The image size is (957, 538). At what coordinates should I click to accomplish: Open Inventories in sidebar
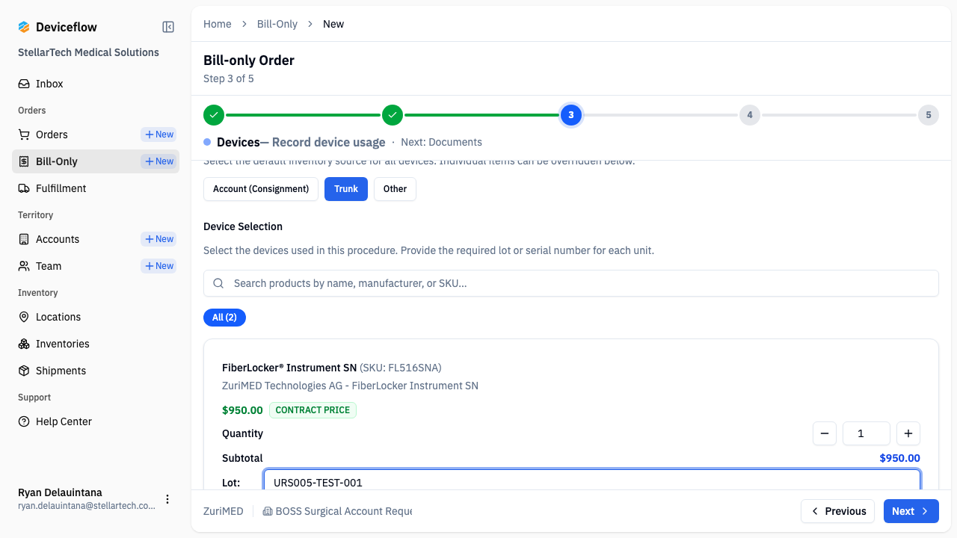(62, 344)
